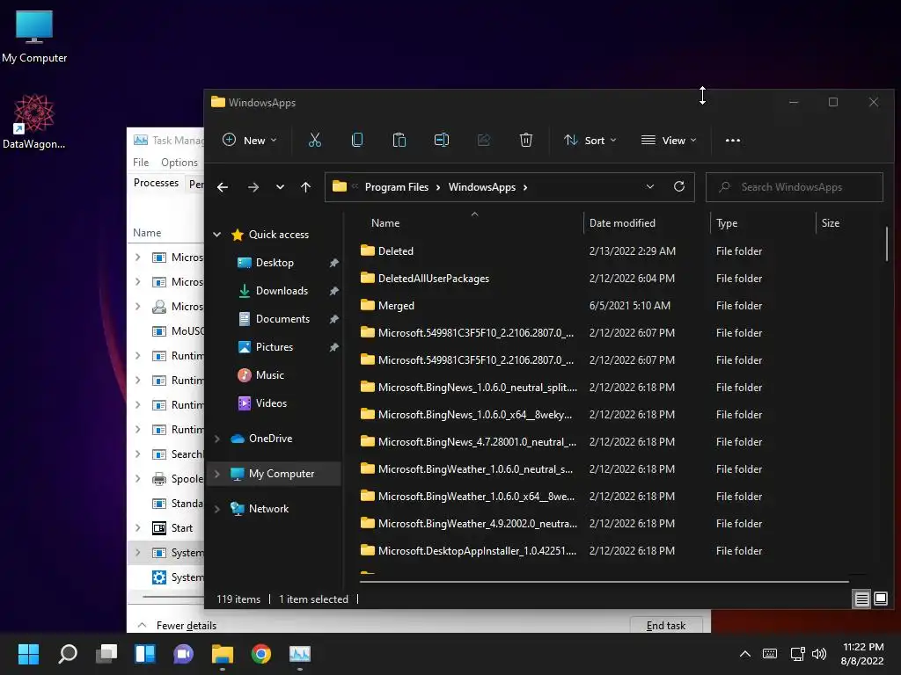
Task: Open the Windows Start menu
Action: click(28, 654)
